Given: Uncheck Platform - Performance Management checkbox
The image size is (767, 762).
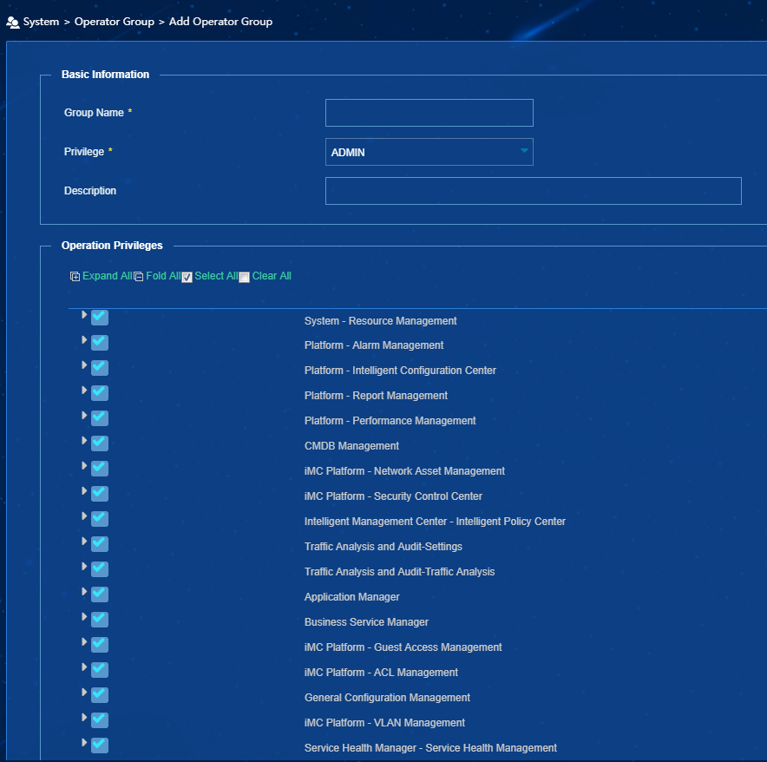Looking at the screenshot, I should 100,418.
